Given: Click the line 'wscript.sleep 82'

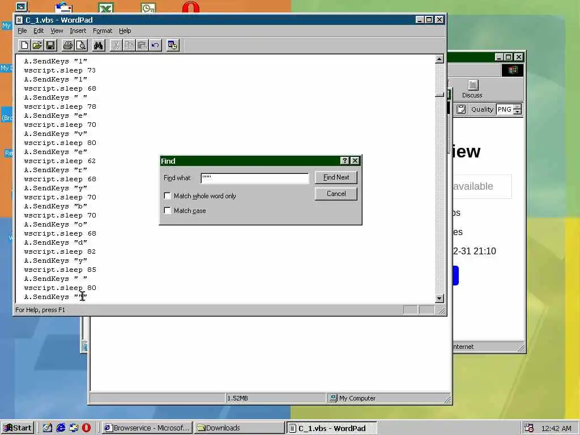Looking at the screenshot, I should pyautogui.click(x=60, y=251).
